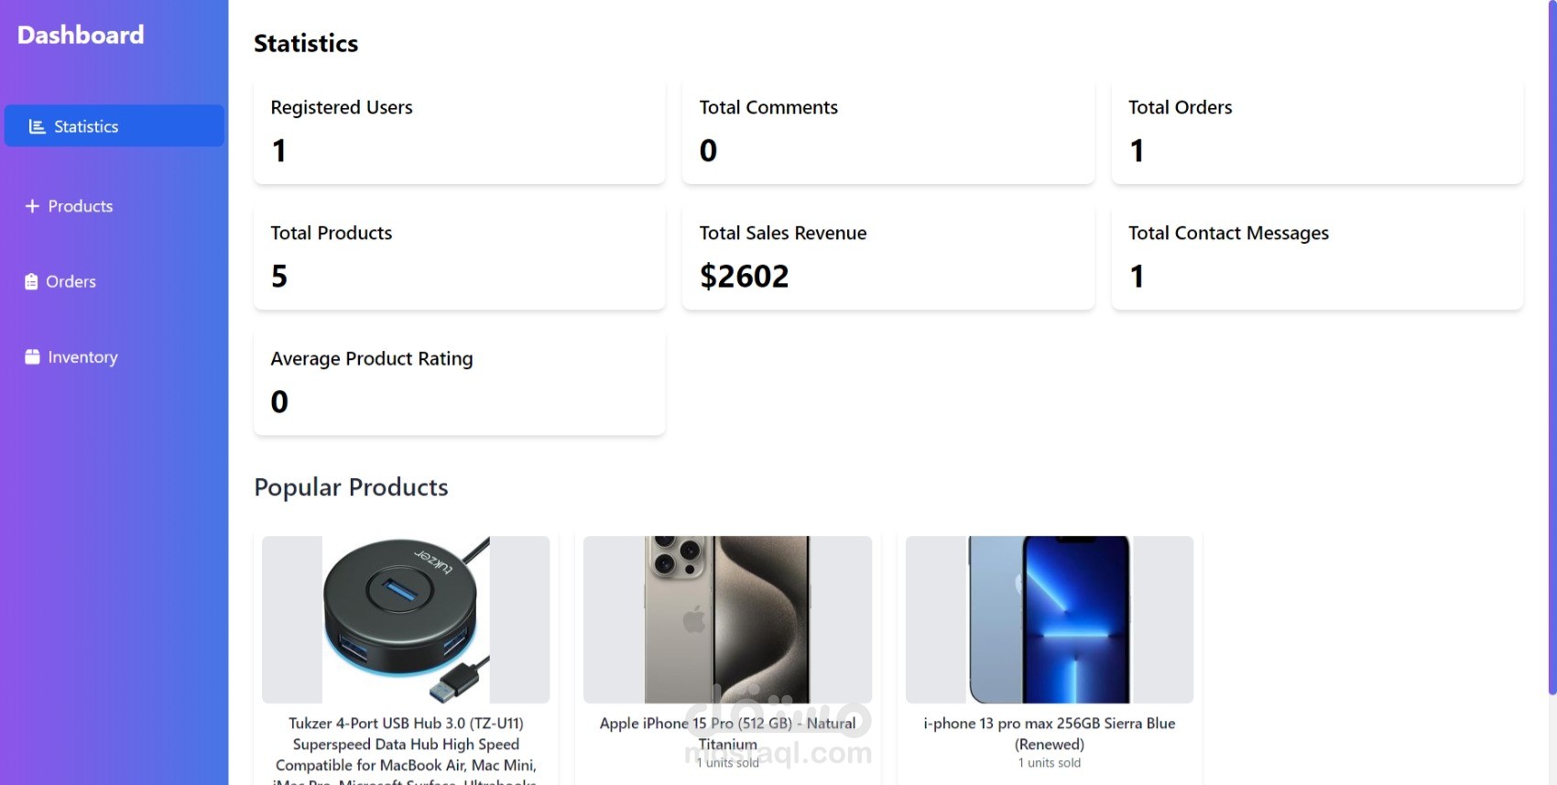
Task: Click the Total Contact Messages card
Action: point(1317,256)
